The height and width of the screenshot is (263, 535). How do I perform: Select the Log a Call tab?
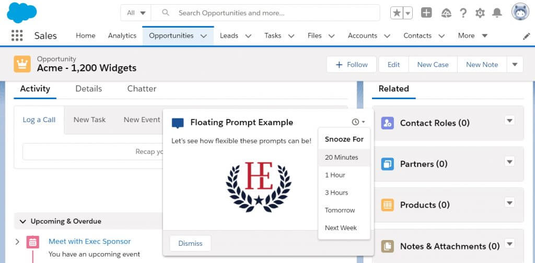39,119
